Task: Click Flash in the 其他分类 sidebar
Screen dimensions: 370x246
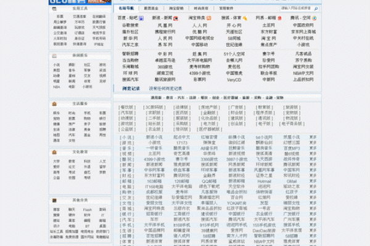Action: pyautogui.click(x=87, y=210)
